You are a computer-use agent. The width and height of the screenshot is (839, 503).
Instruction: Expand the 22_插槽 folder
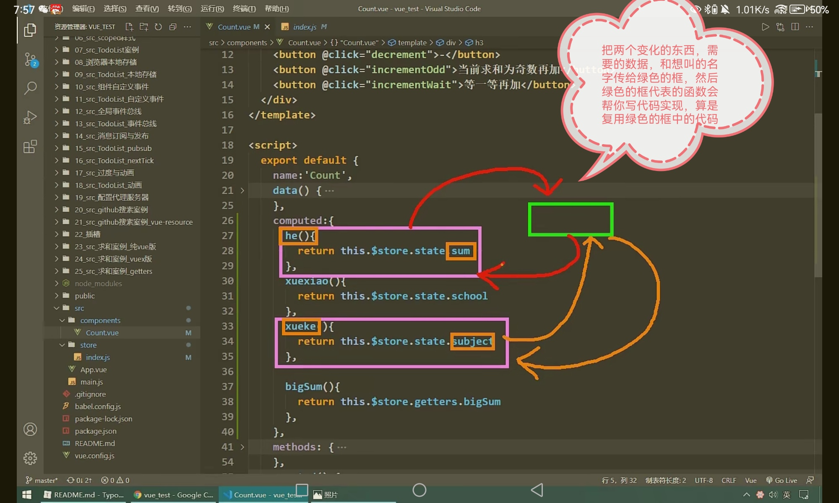point(87,234)
